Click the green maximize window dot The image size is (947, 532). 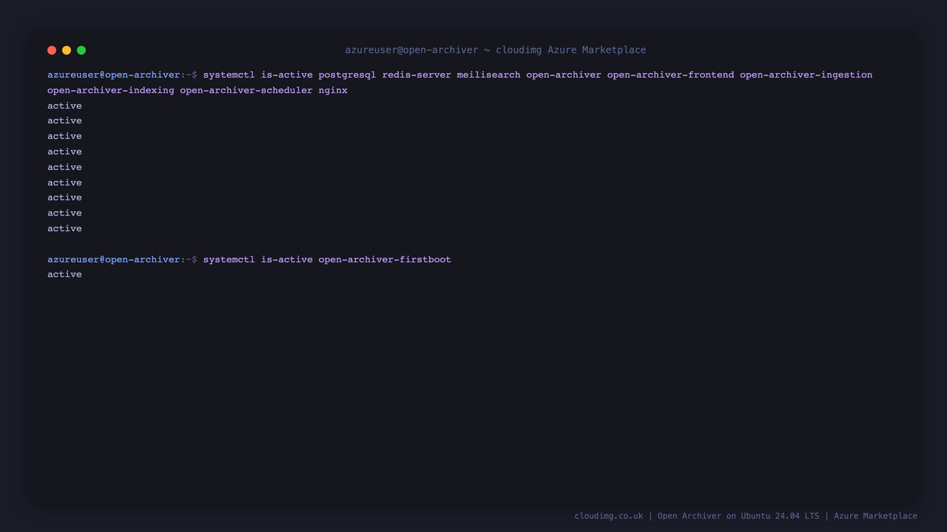tap(81, 50)
